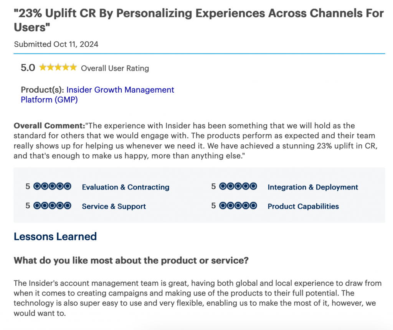
Task: Select the Integration & Deployment label
Action: [x=313, y=187]
